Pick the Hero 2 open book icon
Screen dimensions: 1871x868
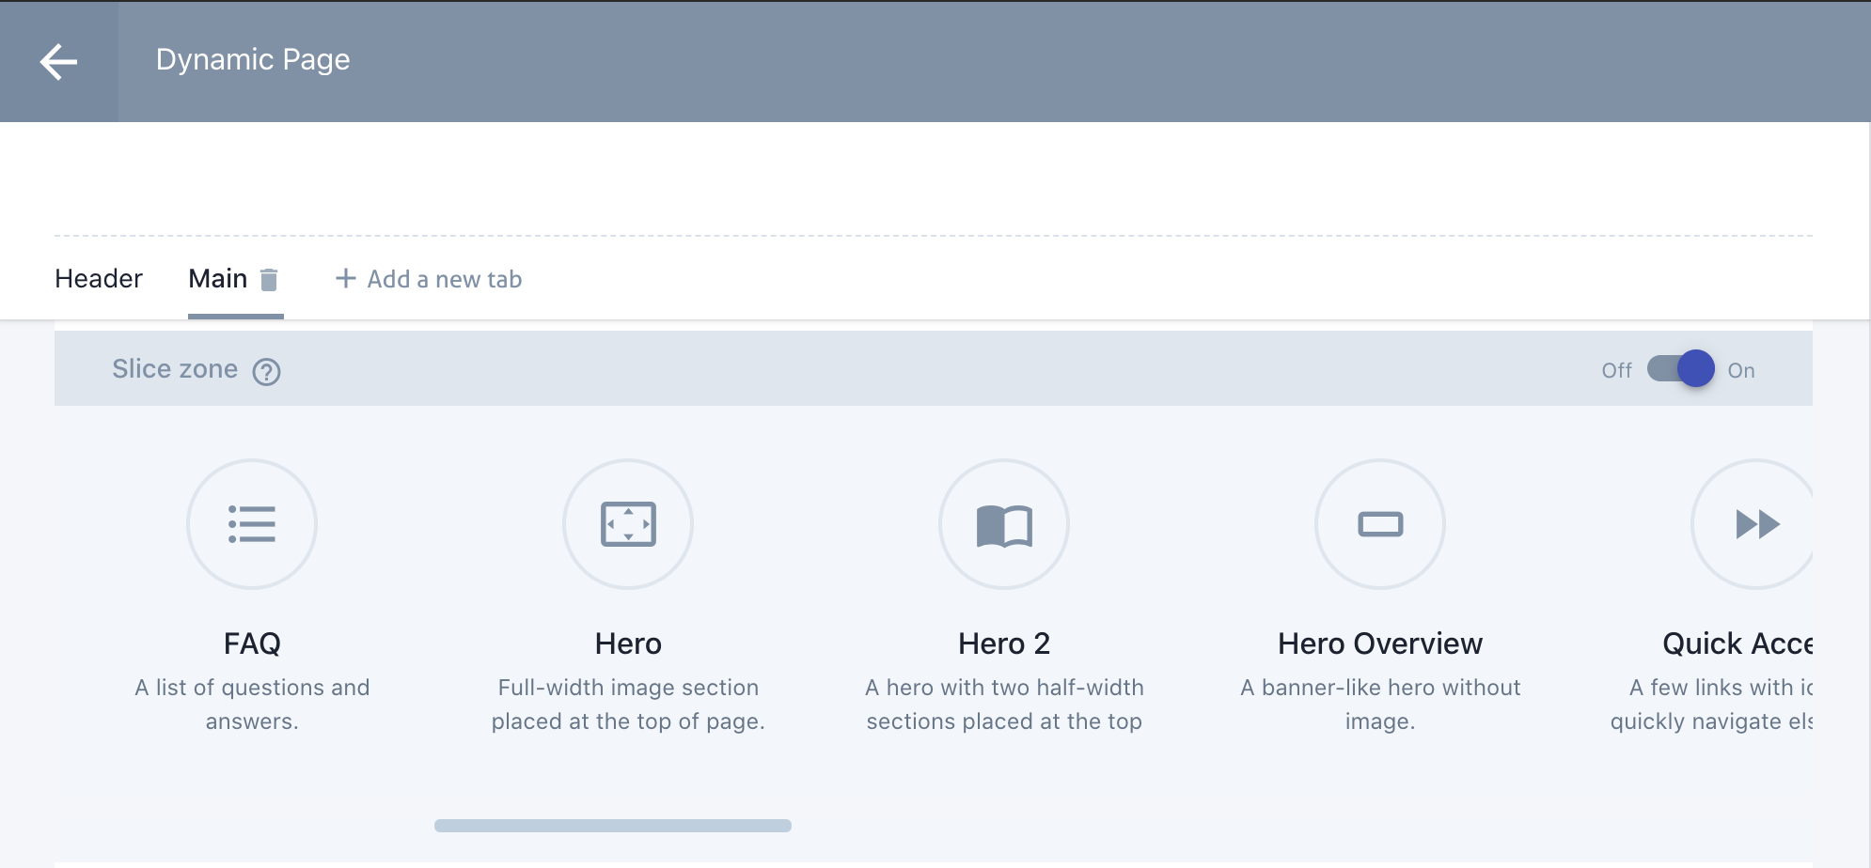1004,524
